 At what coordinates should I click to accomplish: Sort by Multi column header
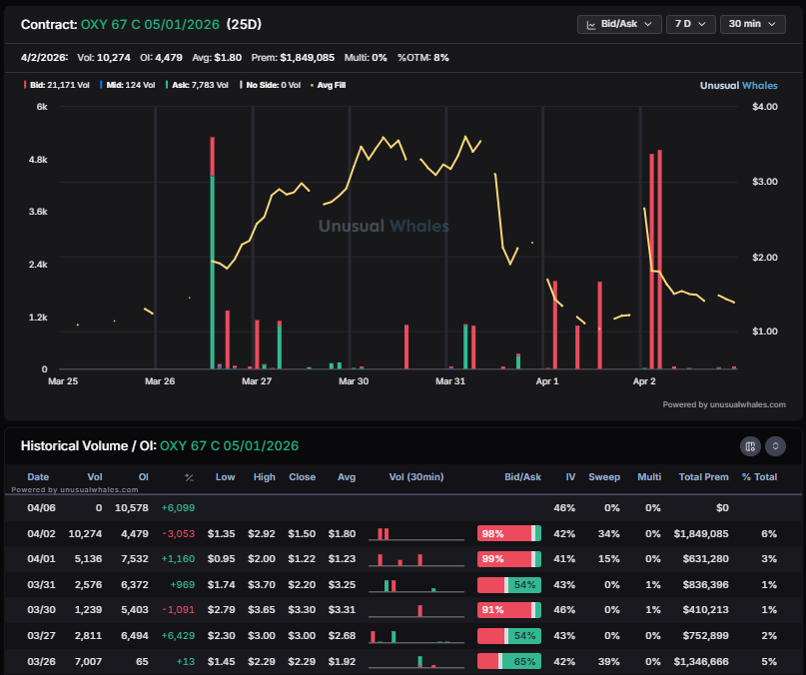649,477
